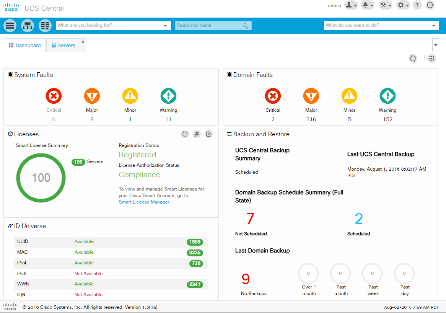446x313 pixels.
Task: Open the tab list dropdown arrow
Action: point(435,45)
